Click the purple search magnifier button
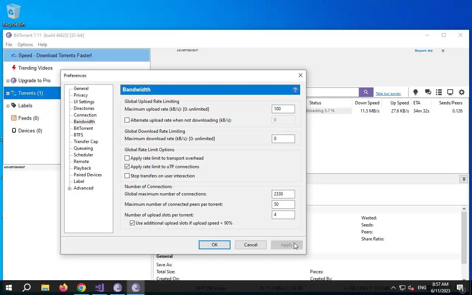 coord(366,92)
